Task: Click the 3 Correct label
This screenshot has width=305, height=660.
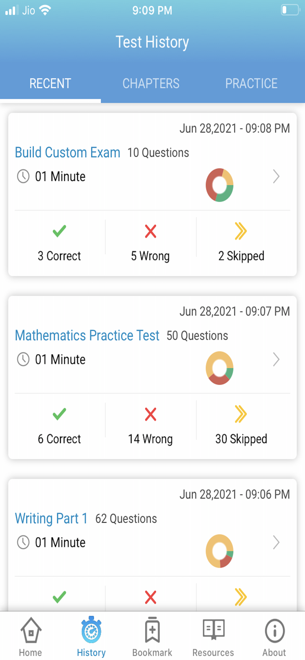Action: [59, 256]
